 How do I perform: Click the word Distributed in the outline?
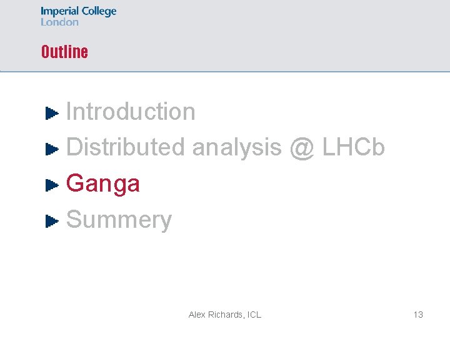pos(125,147)
